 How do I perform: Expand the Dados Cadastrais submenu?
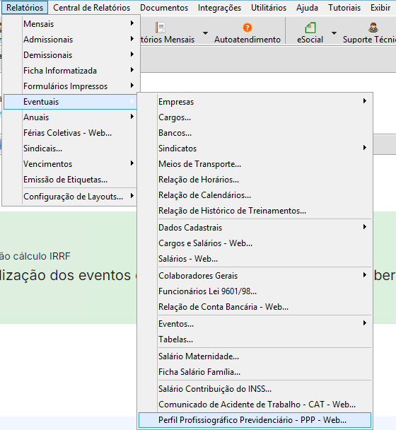coord(255,228)
